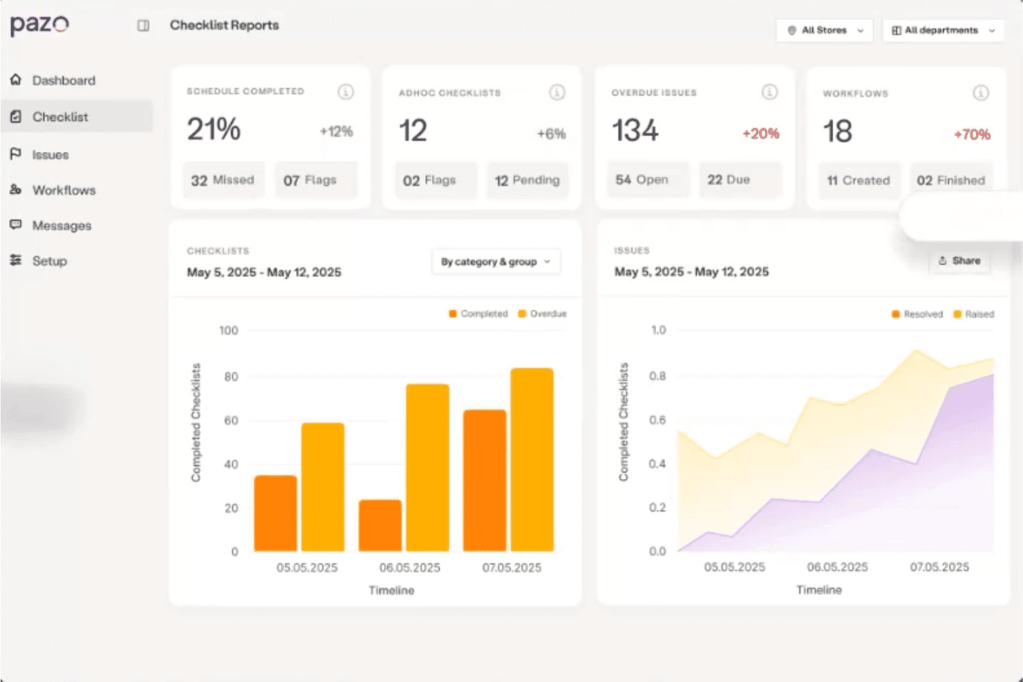The image size is (1023, 682).
Task: Click the 07 Flags chip
Action: tap(317, 180)
